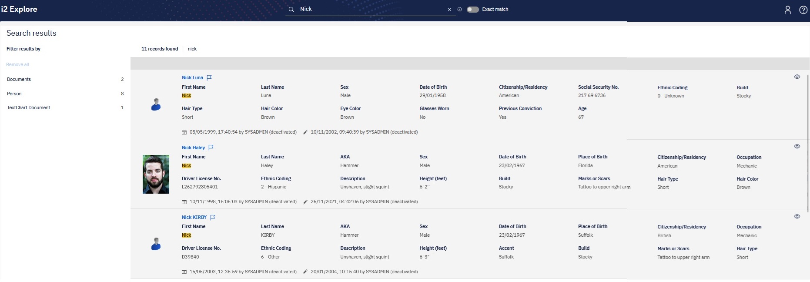Click the Nick Haley photo thumbnail
The height and width of the screenshot is (282, 810).
point(156,174)
